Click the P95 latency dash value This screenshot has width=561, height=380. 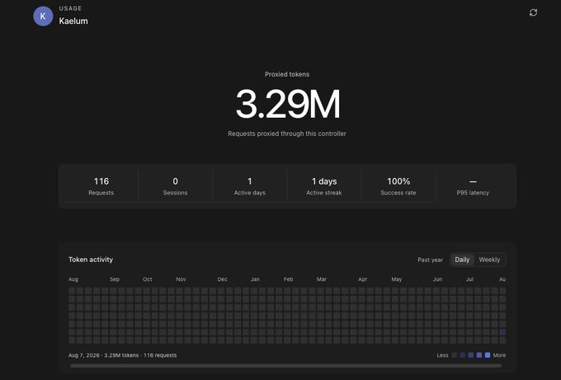click(x=473, y=181)
